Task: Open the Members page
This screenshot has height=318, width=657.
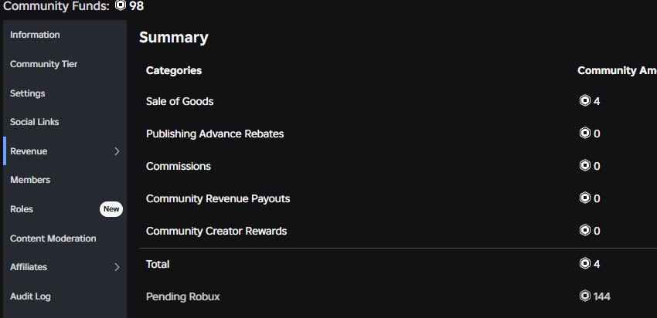Action: 30,180
